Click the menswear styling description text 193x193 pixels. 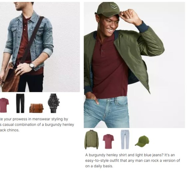(37, 124)
